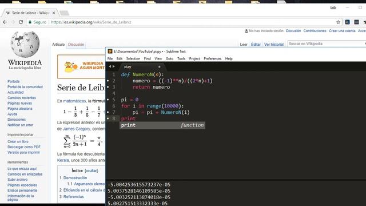Image resolution: width=366 pixels, height=206 pixels.
Task: Open Páginas especiales sidebar link
Action: point(22,185)
